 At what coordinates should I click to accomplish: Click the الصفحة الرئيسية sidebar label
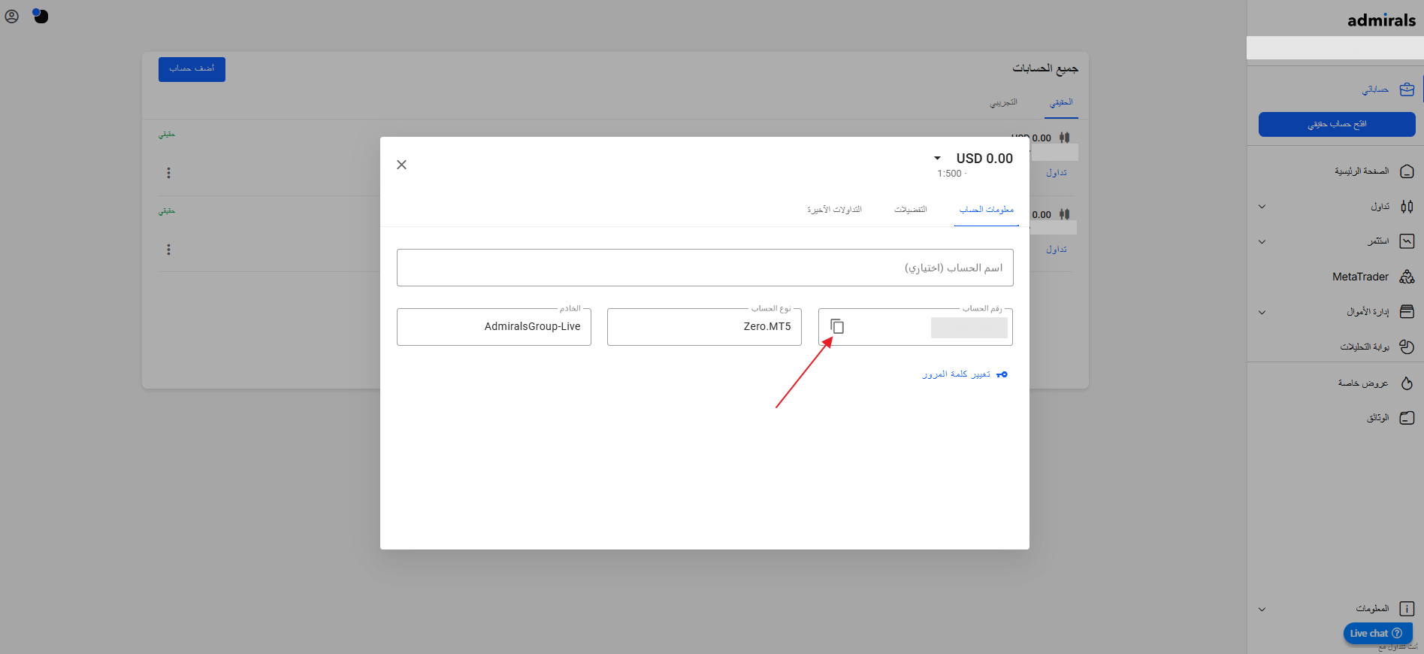click(1362, 171)
